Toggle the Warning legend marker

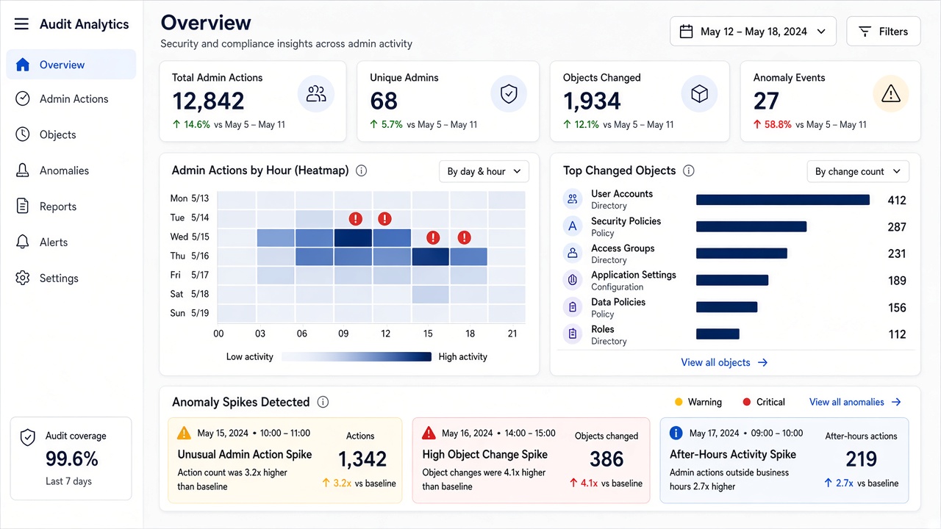(x=679, y=402)
